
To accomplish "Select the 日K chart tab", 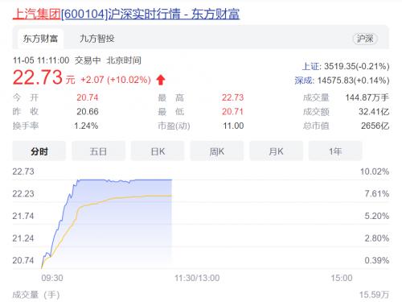I will coord(158,151).
